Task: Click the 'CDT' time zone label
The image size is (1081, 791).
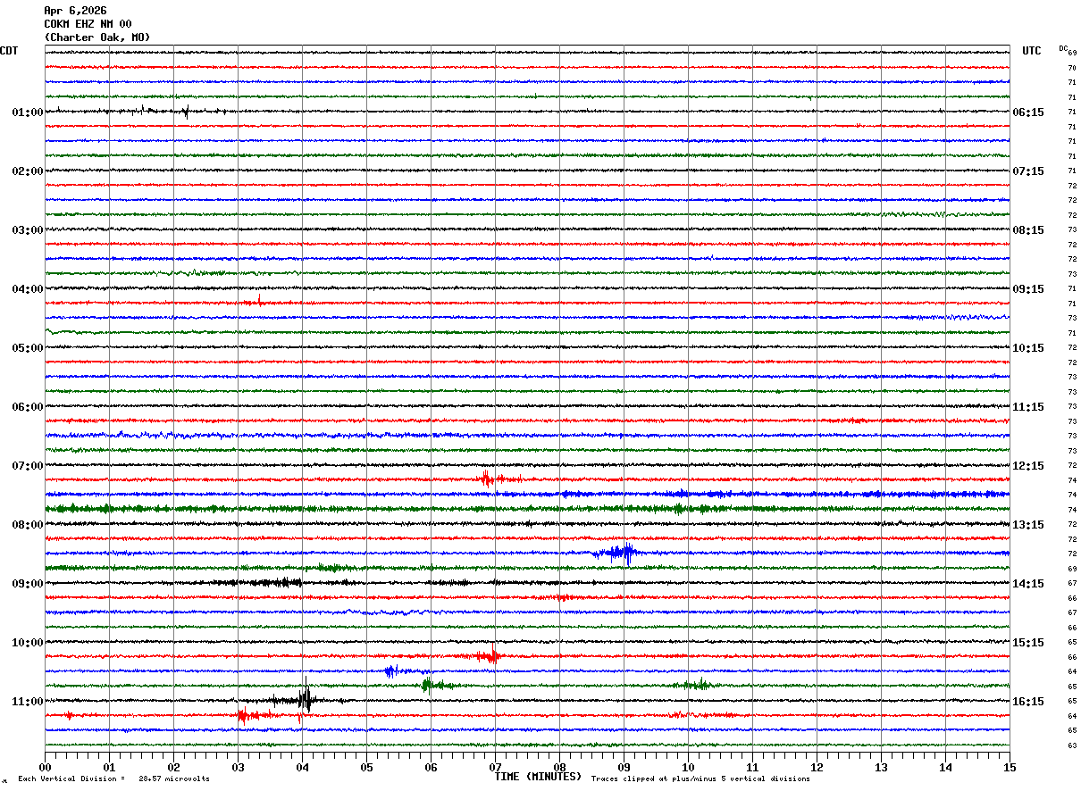Action: click(x=9, y=51)
